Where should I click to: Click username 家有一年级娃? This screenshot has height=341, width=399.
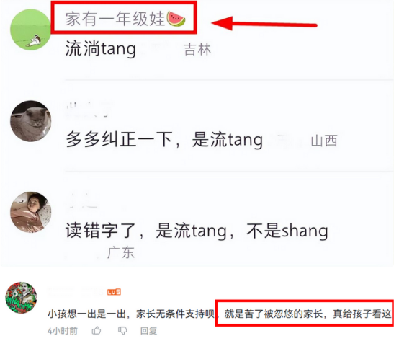pyautogui.click(x=115, y=19)
